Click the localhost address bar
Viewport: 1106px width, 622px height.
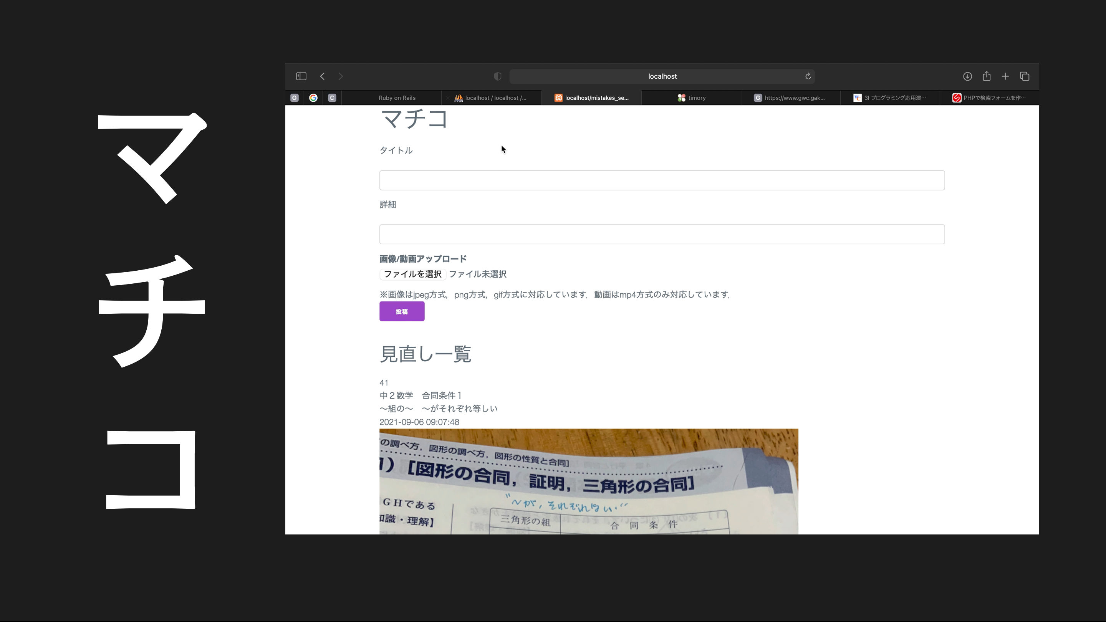click(662, 76)
